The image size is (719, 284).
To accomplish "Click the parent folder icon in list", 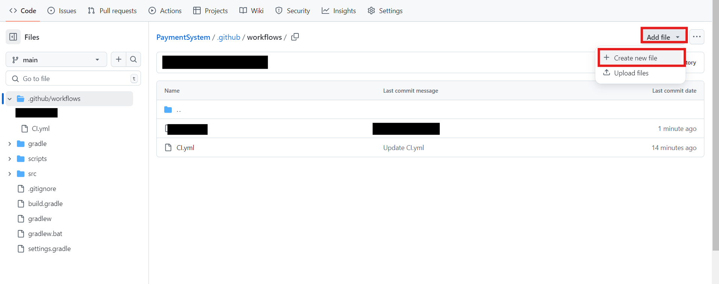I will 168,110.
